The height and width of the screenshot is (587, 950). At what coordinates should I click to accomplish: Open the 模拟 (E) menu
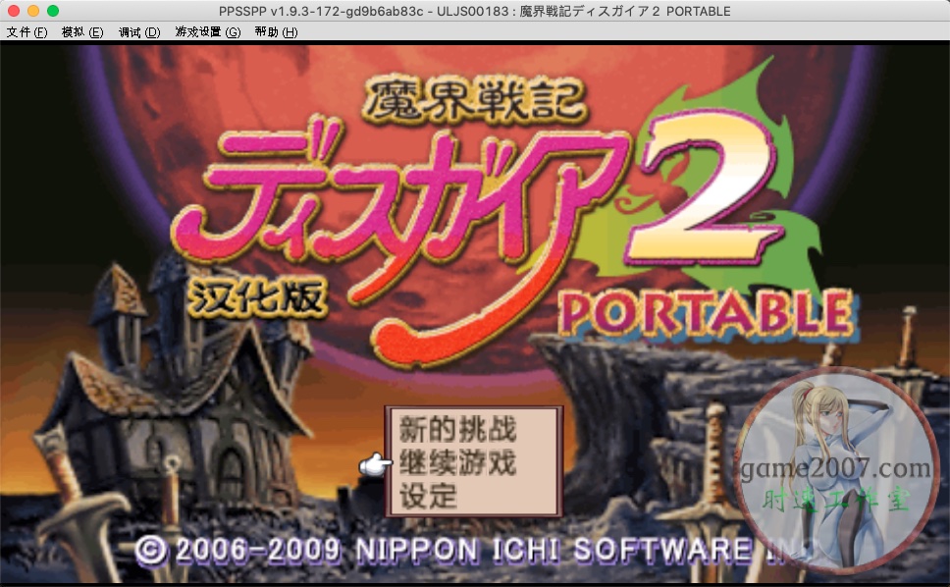(x=82, y=32)
